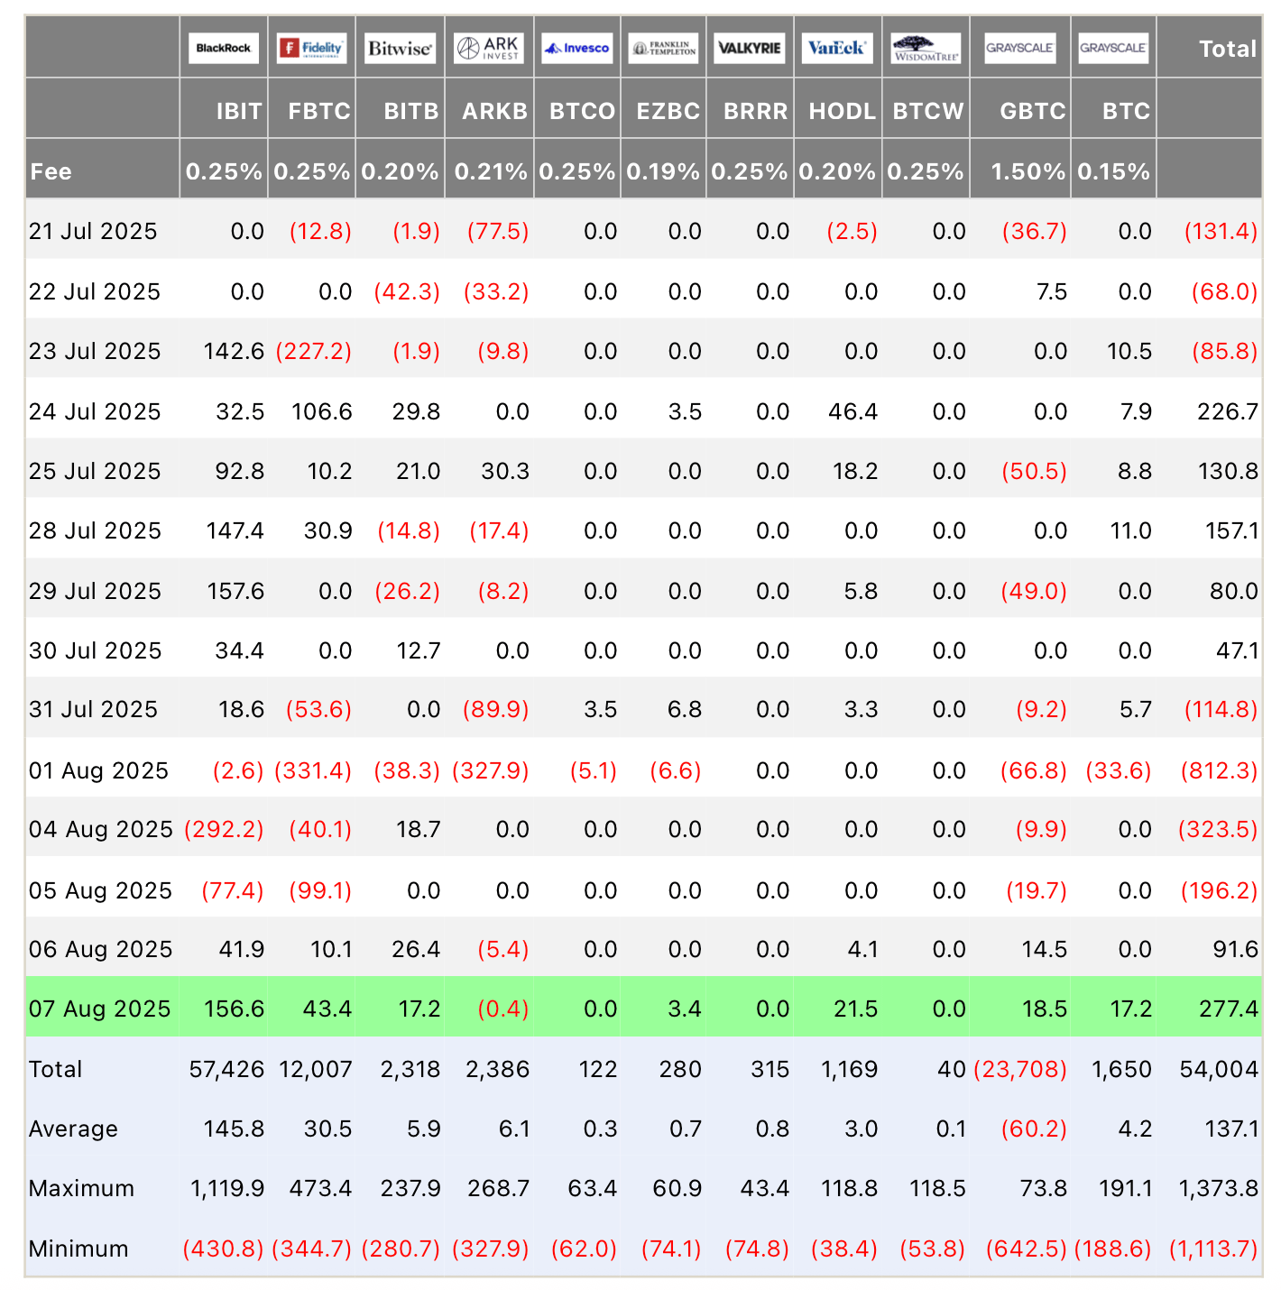Select the BTCW ticker header
The width and height of the screenshot is (1281, 1290).
pyautogui.click(x=928, y=111)
